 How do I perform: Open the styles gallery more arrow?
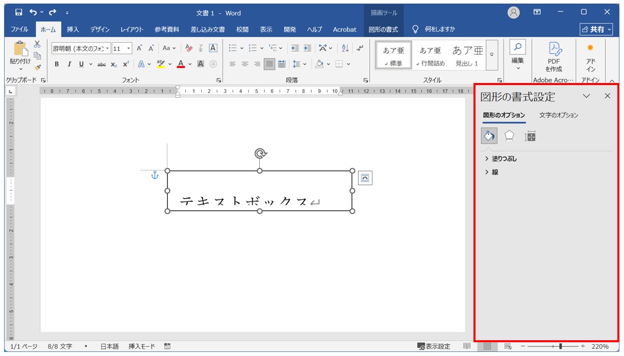[x=492, y=54]
